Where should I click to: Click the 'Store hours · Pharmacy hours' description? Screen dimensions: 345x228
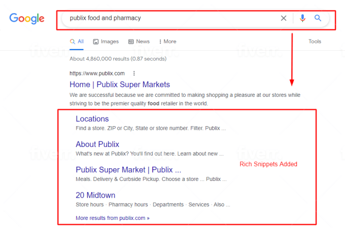[153, 205]
